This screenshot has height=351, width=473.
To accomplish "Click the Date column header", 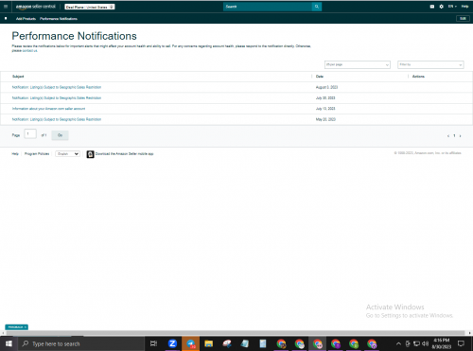I will (x=320, y=77).
